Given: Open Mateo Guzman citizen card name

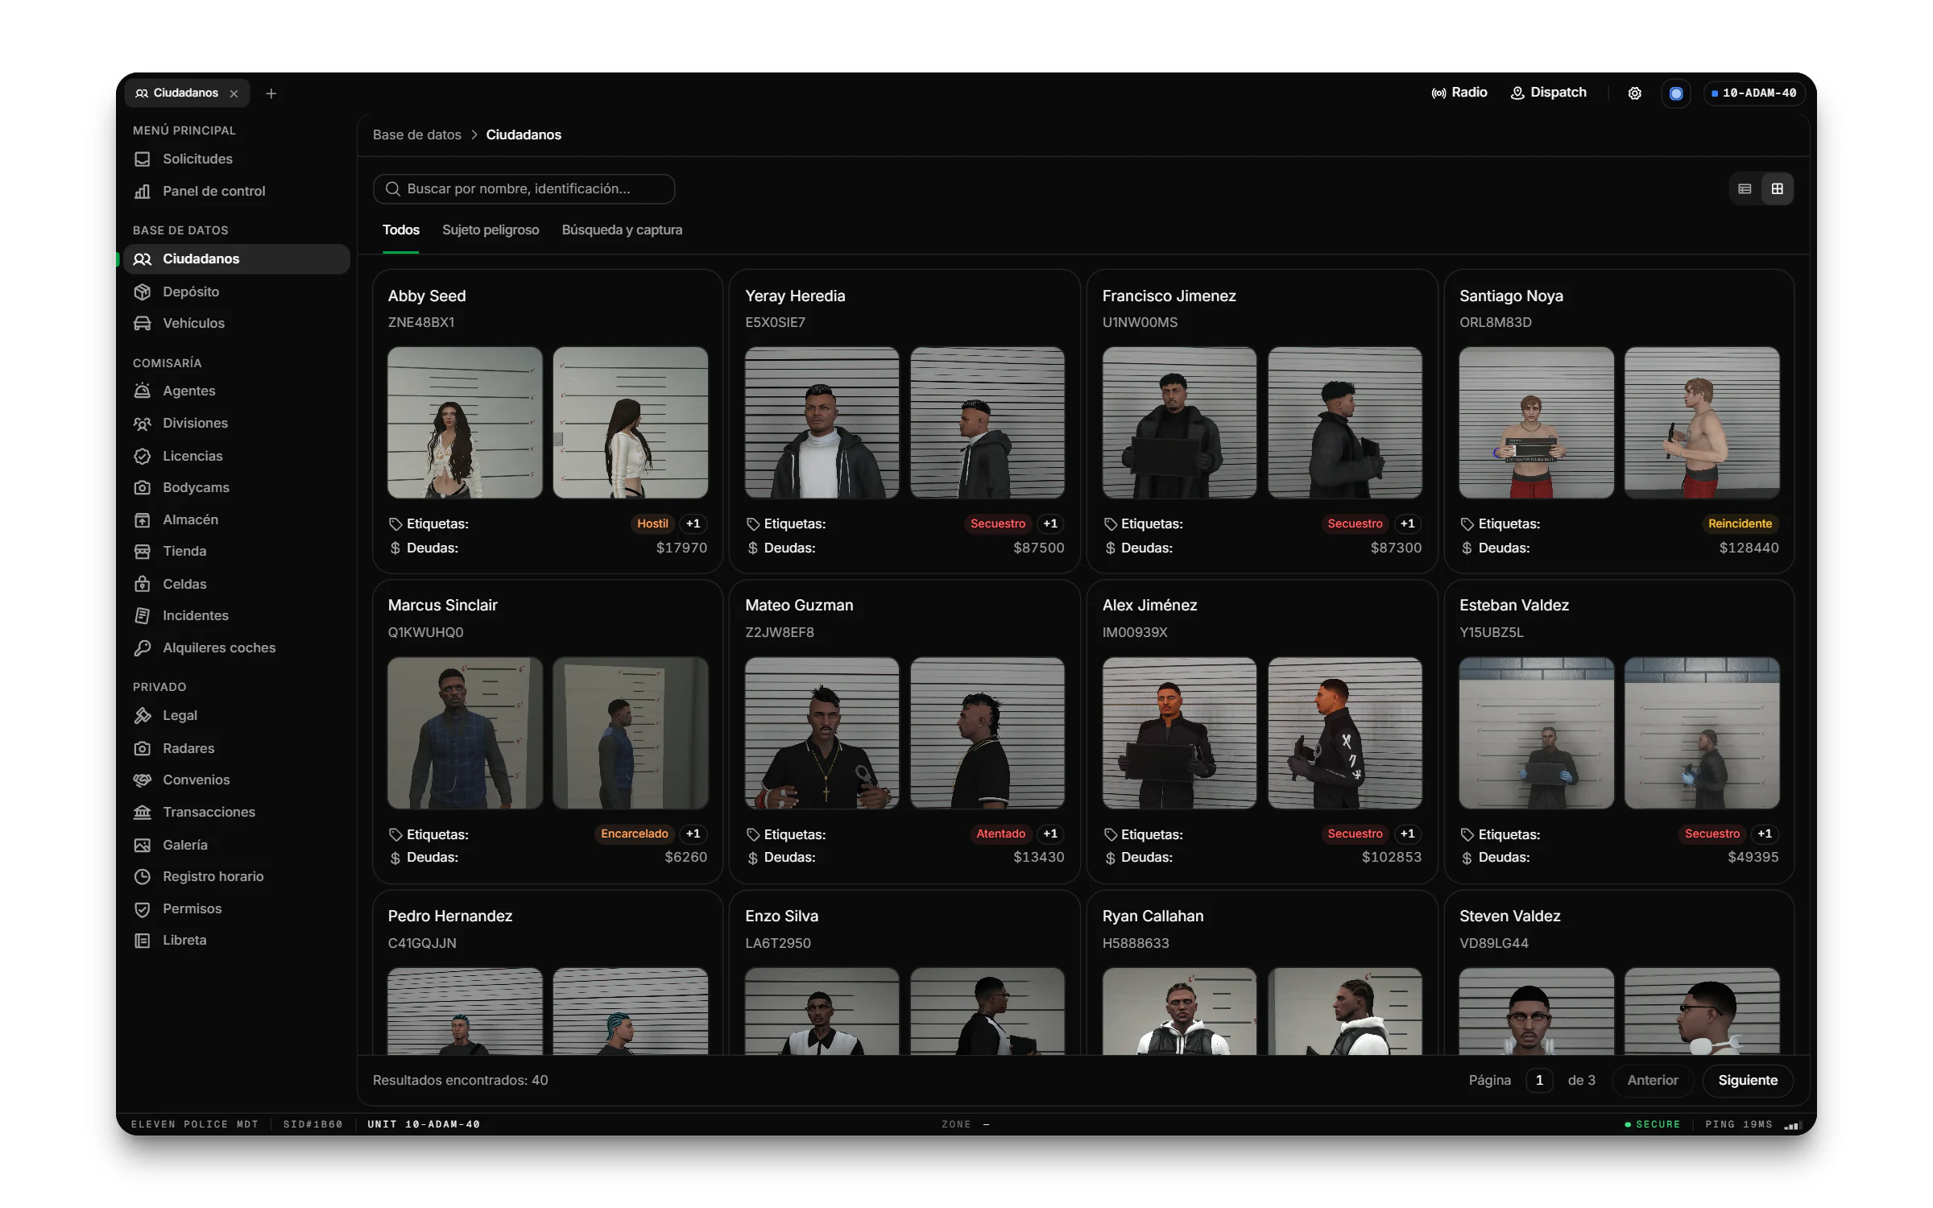Looking at the screenshot, I should point(799,605).
